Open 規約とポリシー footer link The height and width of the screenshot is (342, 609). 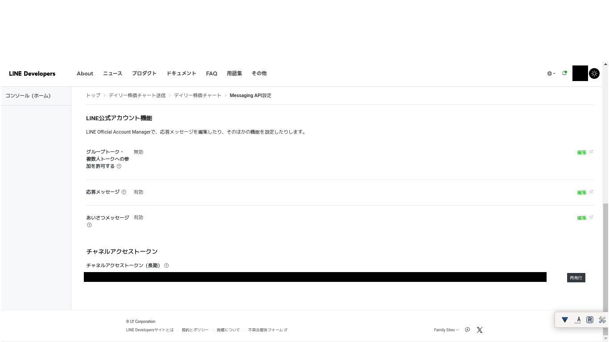pyautogui.click(x=195, y=330)
